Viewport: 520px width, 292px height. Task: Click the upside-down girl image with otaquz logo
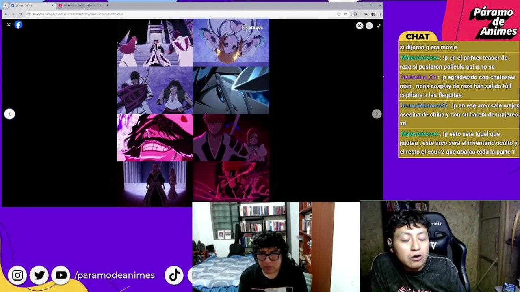(x=231, y=43)
